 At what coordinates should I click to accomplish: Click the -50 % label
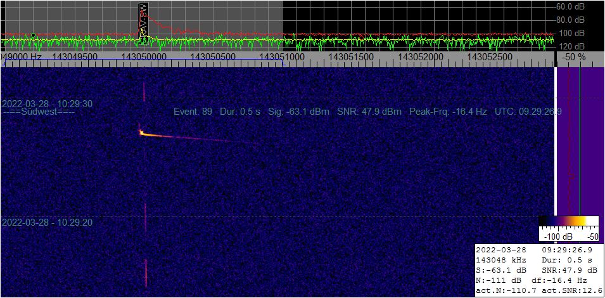click(574, 56)
